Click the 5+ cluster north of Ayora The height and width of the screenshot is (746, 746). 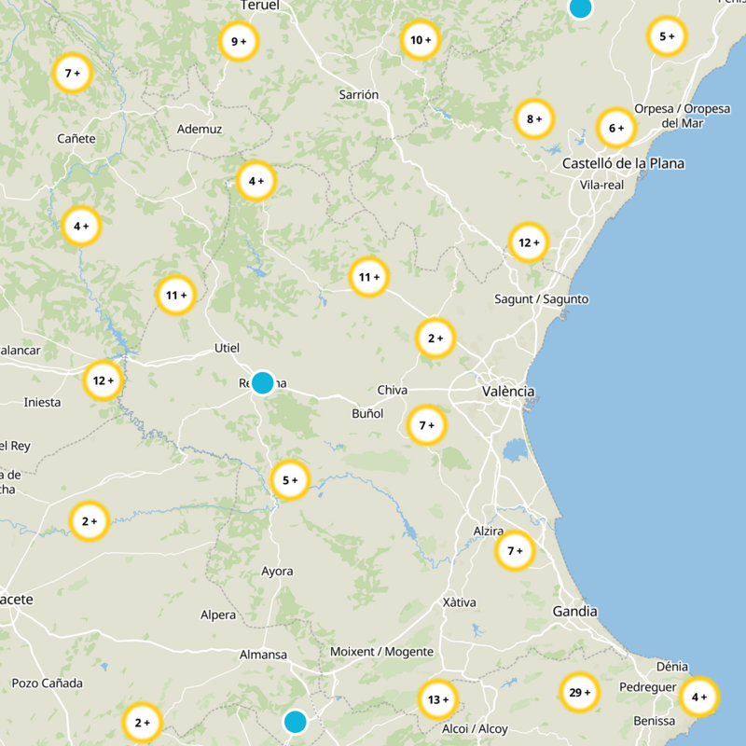[x=290, y=480]
